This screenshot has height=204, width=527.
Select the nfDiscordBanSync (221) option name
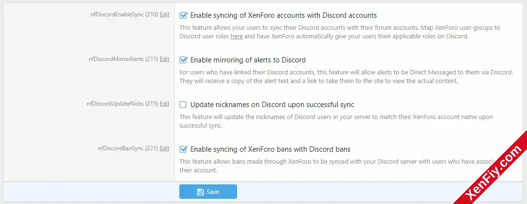[128, 148]
